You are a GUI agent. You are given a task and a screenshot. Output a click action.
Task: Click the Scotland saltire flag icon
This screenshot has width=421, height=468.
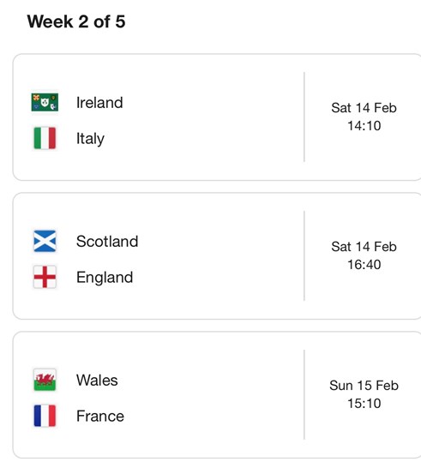tap(45, 241)
